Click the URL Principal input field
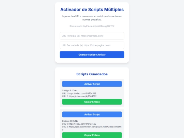Image resolution: width=184 pixels, height=138 pixels. click(x=92, y=36)
